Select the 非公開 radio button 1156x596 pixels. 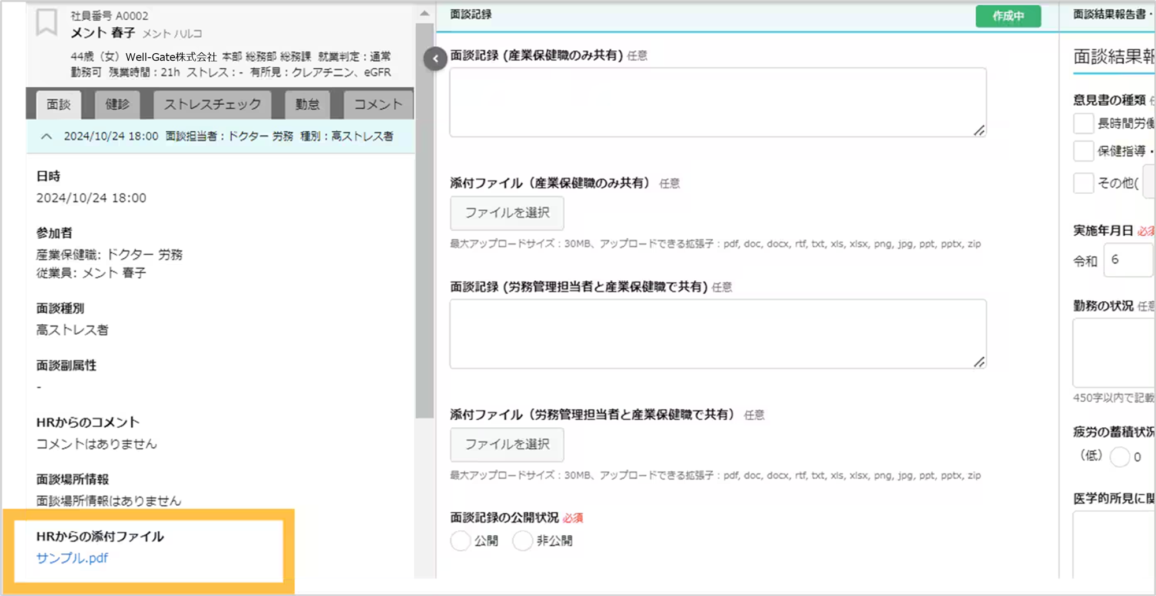pos(523,541)
